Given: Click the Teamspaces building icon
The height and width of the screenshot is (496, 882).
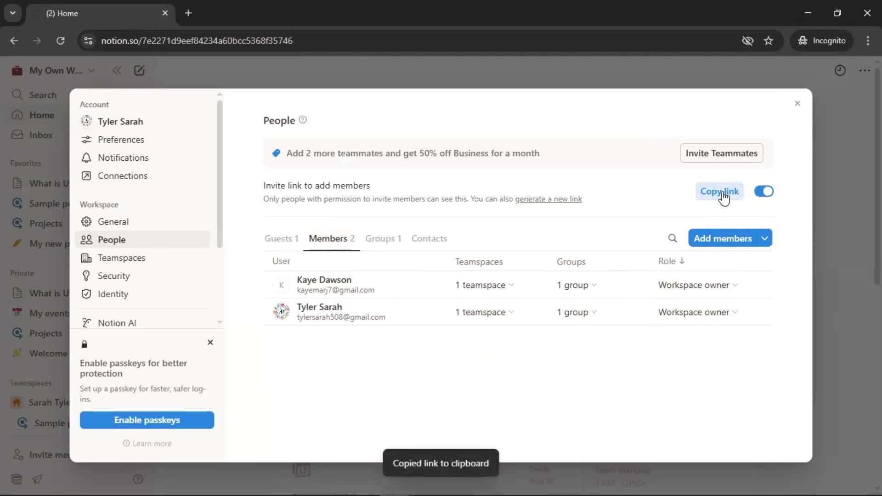Looking at the screenshot, I should 86,258.
